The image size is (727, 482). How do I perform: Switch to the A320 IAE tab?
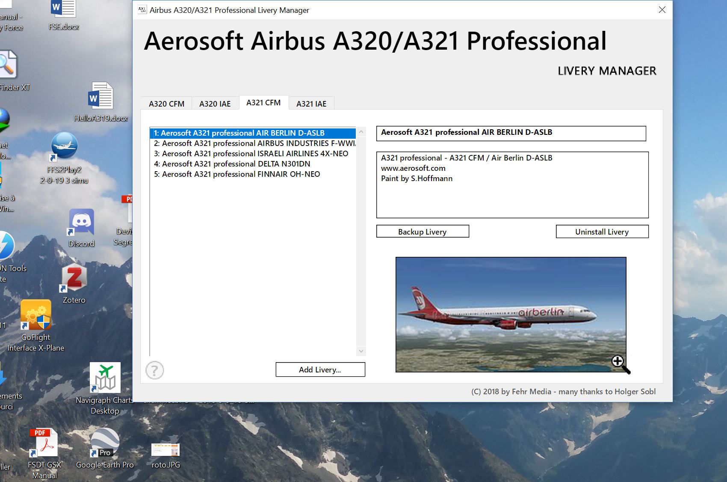click(x=215, y=104)
